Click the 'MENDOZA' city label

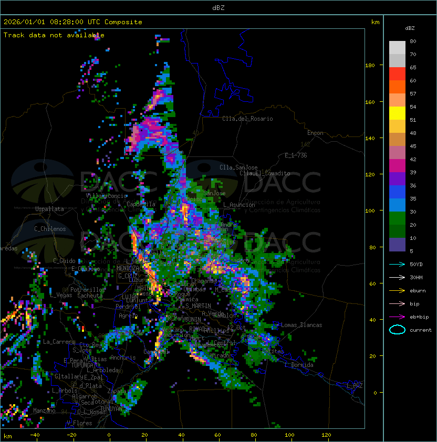(x=128, y=268)
